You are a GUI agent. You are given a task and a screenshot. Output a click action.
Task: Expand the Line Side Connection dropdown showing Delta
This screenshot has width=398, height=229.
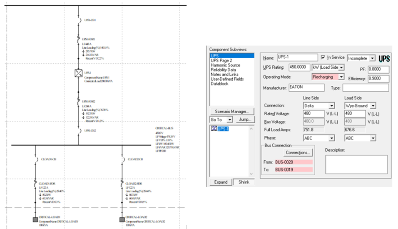click(331, 106)
